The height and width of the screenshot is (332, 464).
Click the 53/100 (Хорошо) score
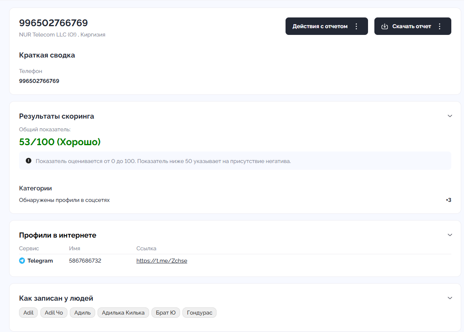pyautogui.click(x=60, y=142)
